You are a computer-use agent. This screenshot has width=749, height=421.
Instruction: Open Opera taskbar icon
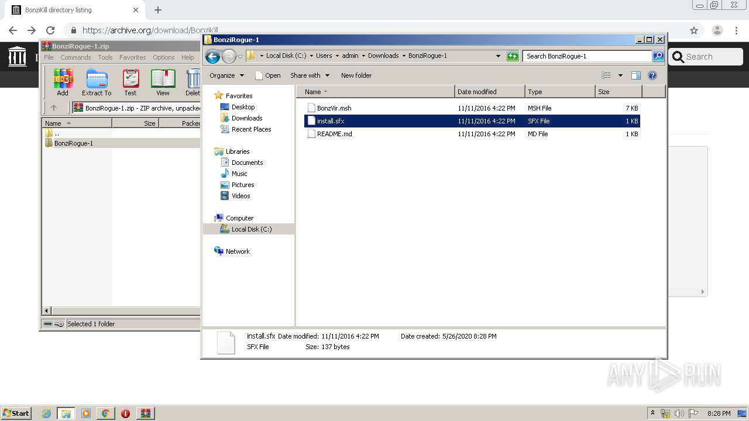tap(125, 413)
